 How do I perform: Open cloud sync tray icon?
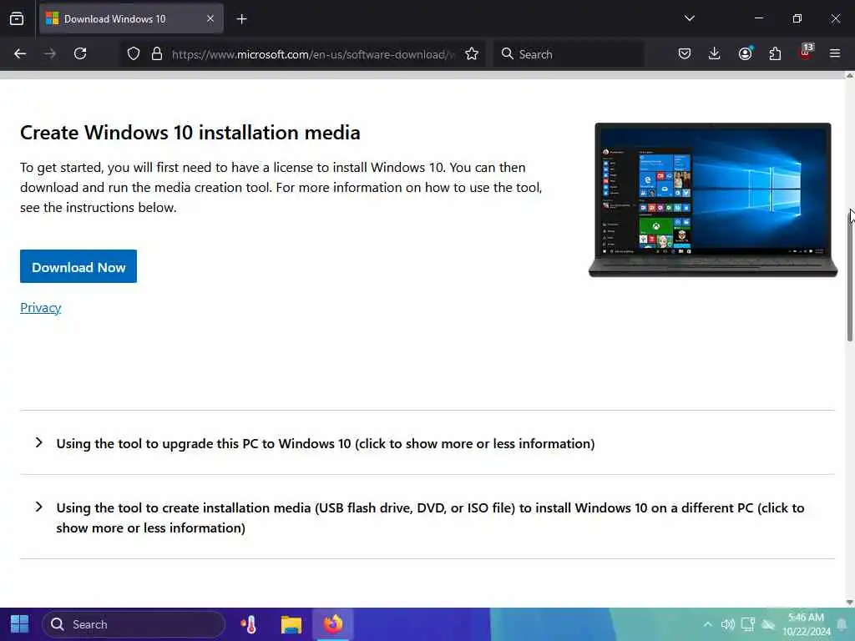tap(768, 624)
